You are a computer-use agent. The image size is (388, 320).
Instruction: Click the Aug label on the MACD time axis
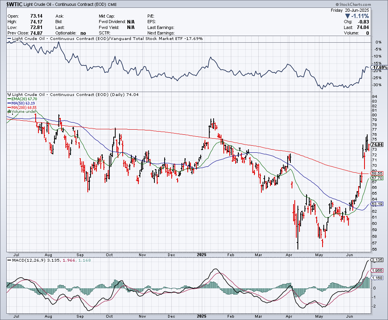tap(48, 316)
